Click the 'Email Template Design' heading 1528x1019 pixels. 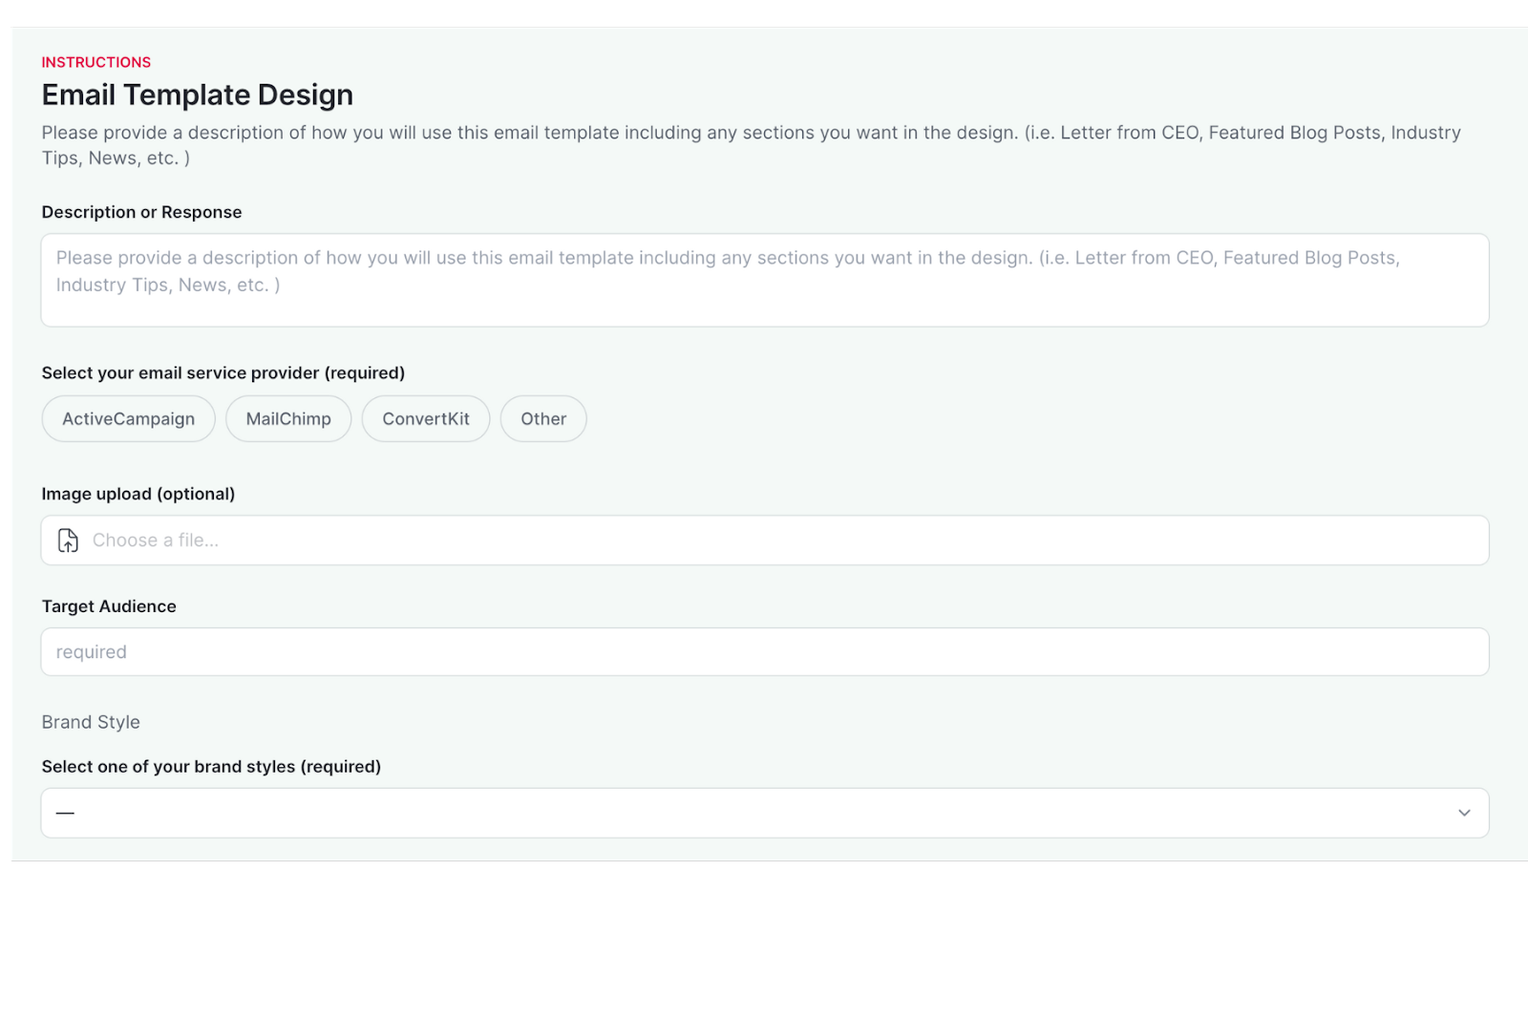[x=197, y=95]
